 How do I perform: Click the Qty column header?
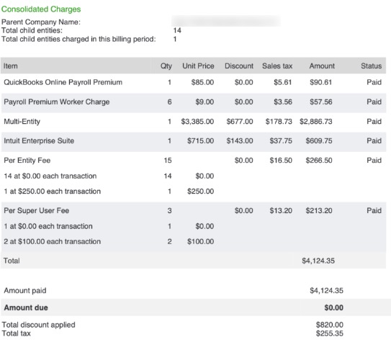[166, 66]
